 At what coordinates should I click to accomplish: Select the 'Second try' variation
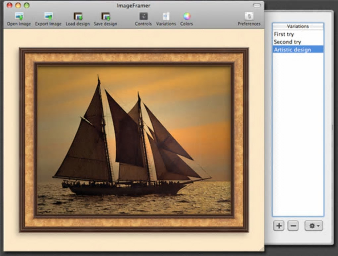(x=287, y=42)
